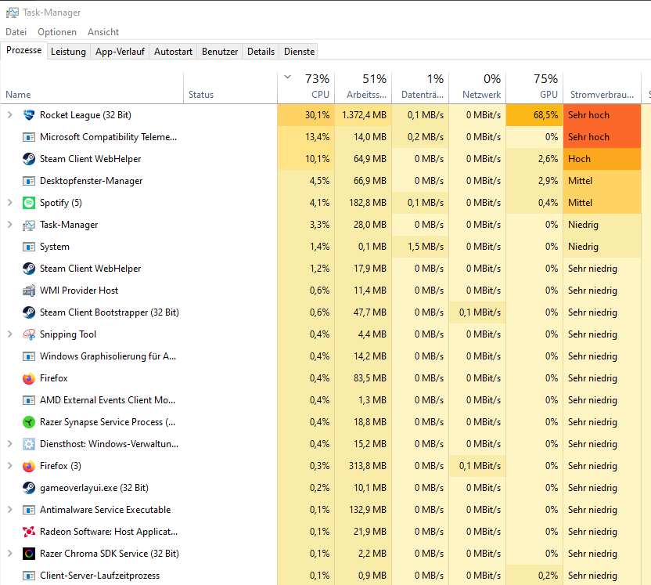Click System's 1,5 MB/s disk value

(x=420, y=247)
